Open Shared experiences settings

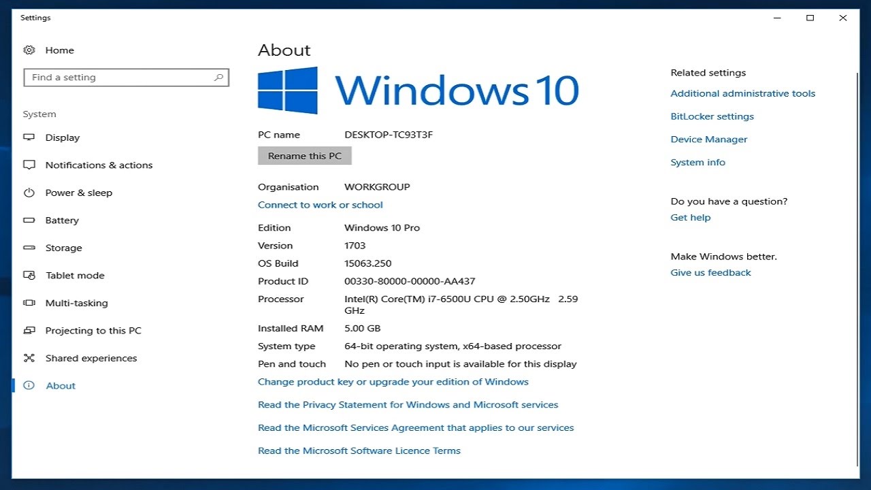pos(91,358)
